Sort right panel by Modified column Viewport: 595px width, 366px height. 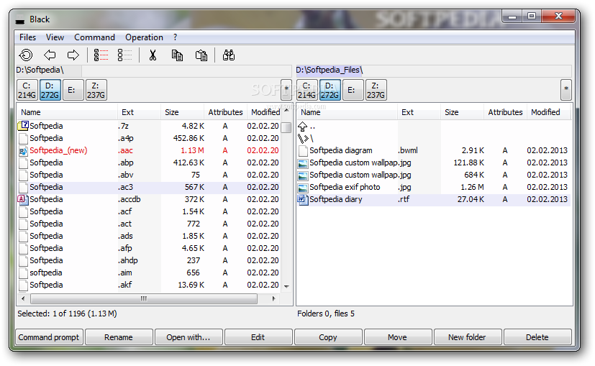(548, 112)
